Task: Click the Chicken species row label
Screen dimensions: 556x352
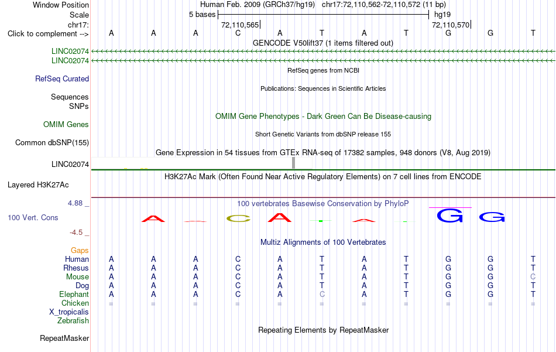Action: pyautogui.click(x=75, y=303)
